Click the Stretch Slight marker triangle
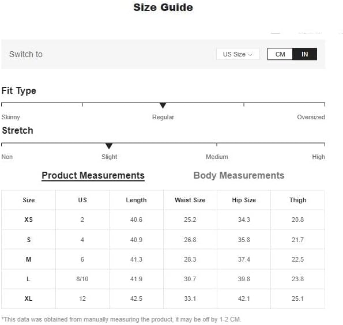343x325 pixels. point(109,146)
